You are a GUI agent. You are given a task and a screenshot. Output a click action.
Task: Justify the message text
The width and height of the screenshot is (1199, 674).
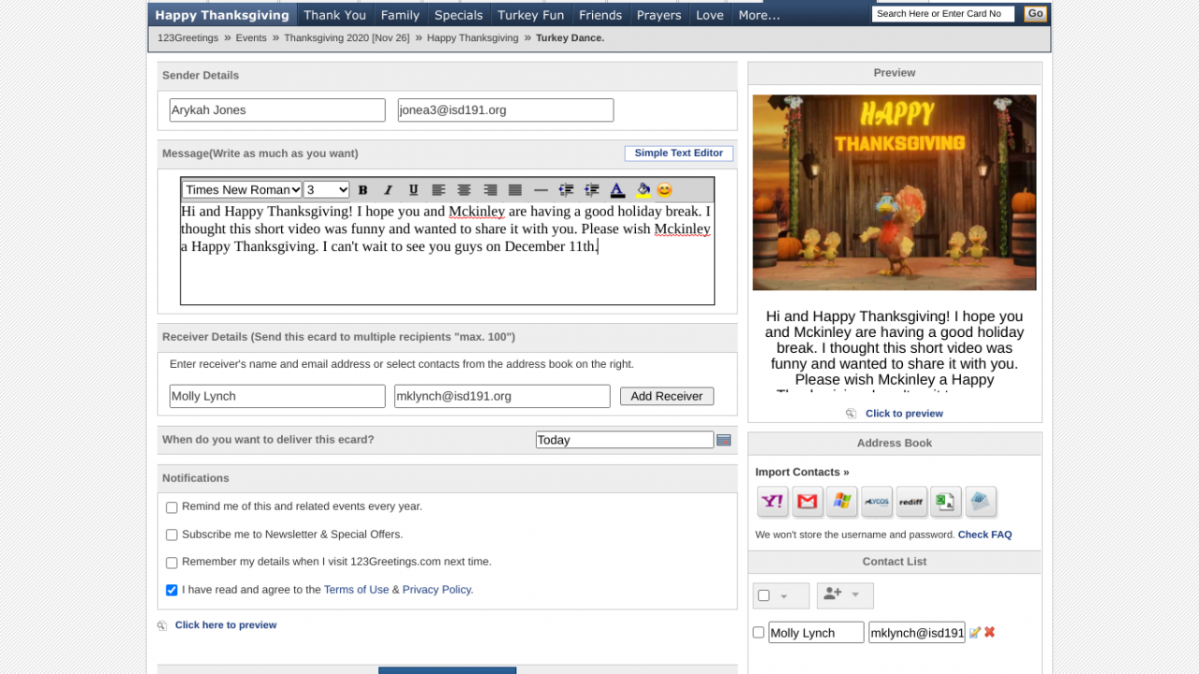[515, 190]
